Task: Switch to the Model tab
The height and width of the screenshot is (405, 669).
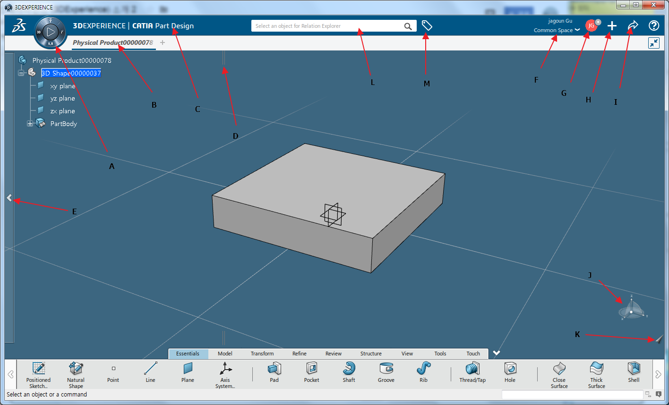Action: (x=225, y=354)
